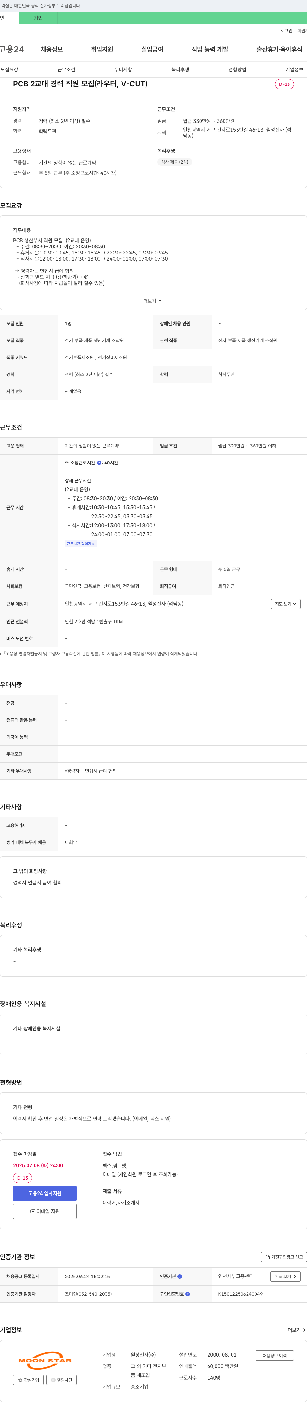The image size is (307, 1402).
Task: Open 채용정보 이력 for the company
Action: coord(274,1355)
